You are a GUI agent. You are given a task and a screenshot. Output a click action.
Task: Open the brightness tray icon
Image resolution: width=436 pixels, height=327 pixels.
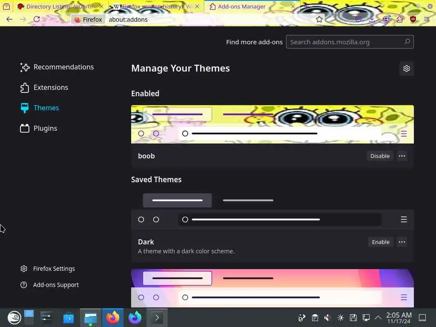tap(340, 318)
